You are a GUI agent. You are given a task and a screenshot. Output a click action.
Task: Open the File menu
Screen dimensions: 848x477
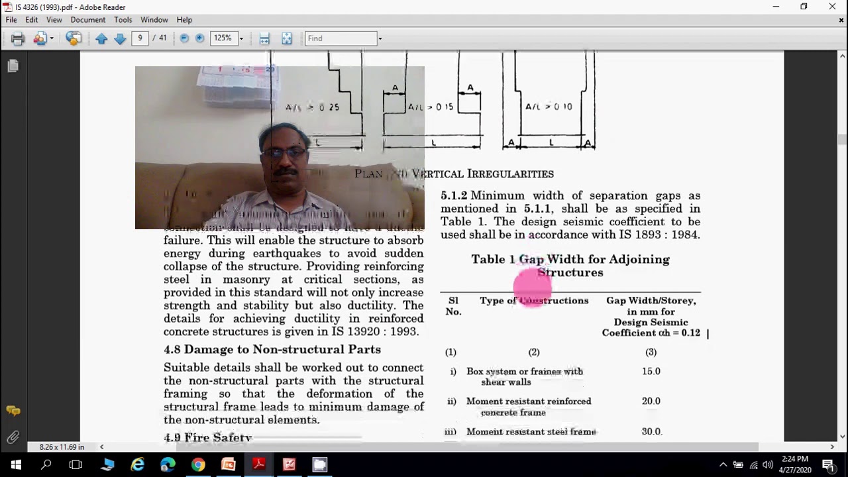click(11, 20)
